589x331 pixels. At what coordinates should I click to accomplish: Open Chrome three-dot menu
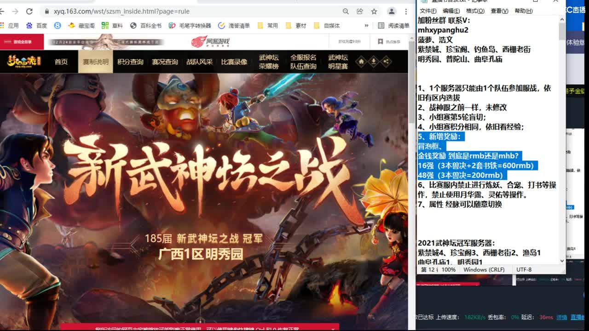coord(406,11)
